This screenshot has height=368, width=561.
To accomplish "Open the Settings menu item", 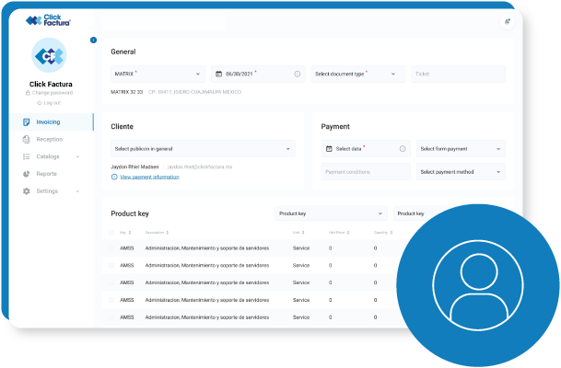I will 52,191.
